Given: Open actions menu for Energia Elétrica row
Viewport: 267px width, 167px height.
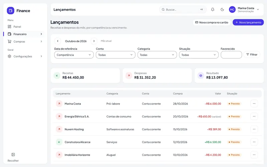Looking at the screenshot, I should point(254,116).
